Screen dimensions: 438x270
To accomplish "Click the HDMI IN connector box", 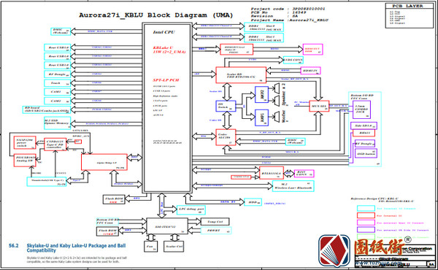I will pyautogui.click(x=310, y=71).
